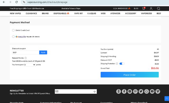Open the YouTube social icon
The height and width of the screenshot is (103, 169).
152,91
